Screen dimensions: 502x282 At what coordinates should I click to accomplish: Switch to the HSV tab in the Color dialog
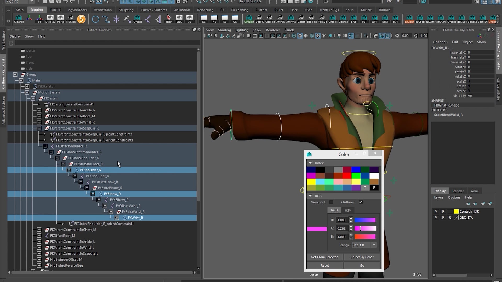coord(348,210)
